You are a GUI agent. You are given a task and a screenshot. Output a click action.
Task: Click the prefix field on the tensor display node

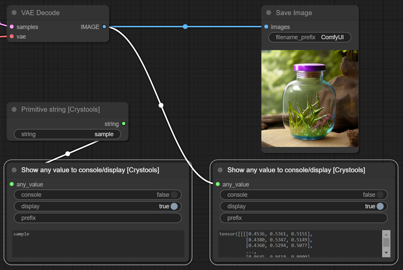click(x=303, y=218)
